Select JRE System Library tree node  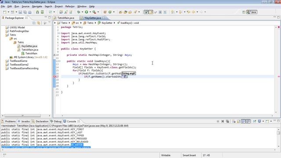pyautogui.click(x=29, y=57)
